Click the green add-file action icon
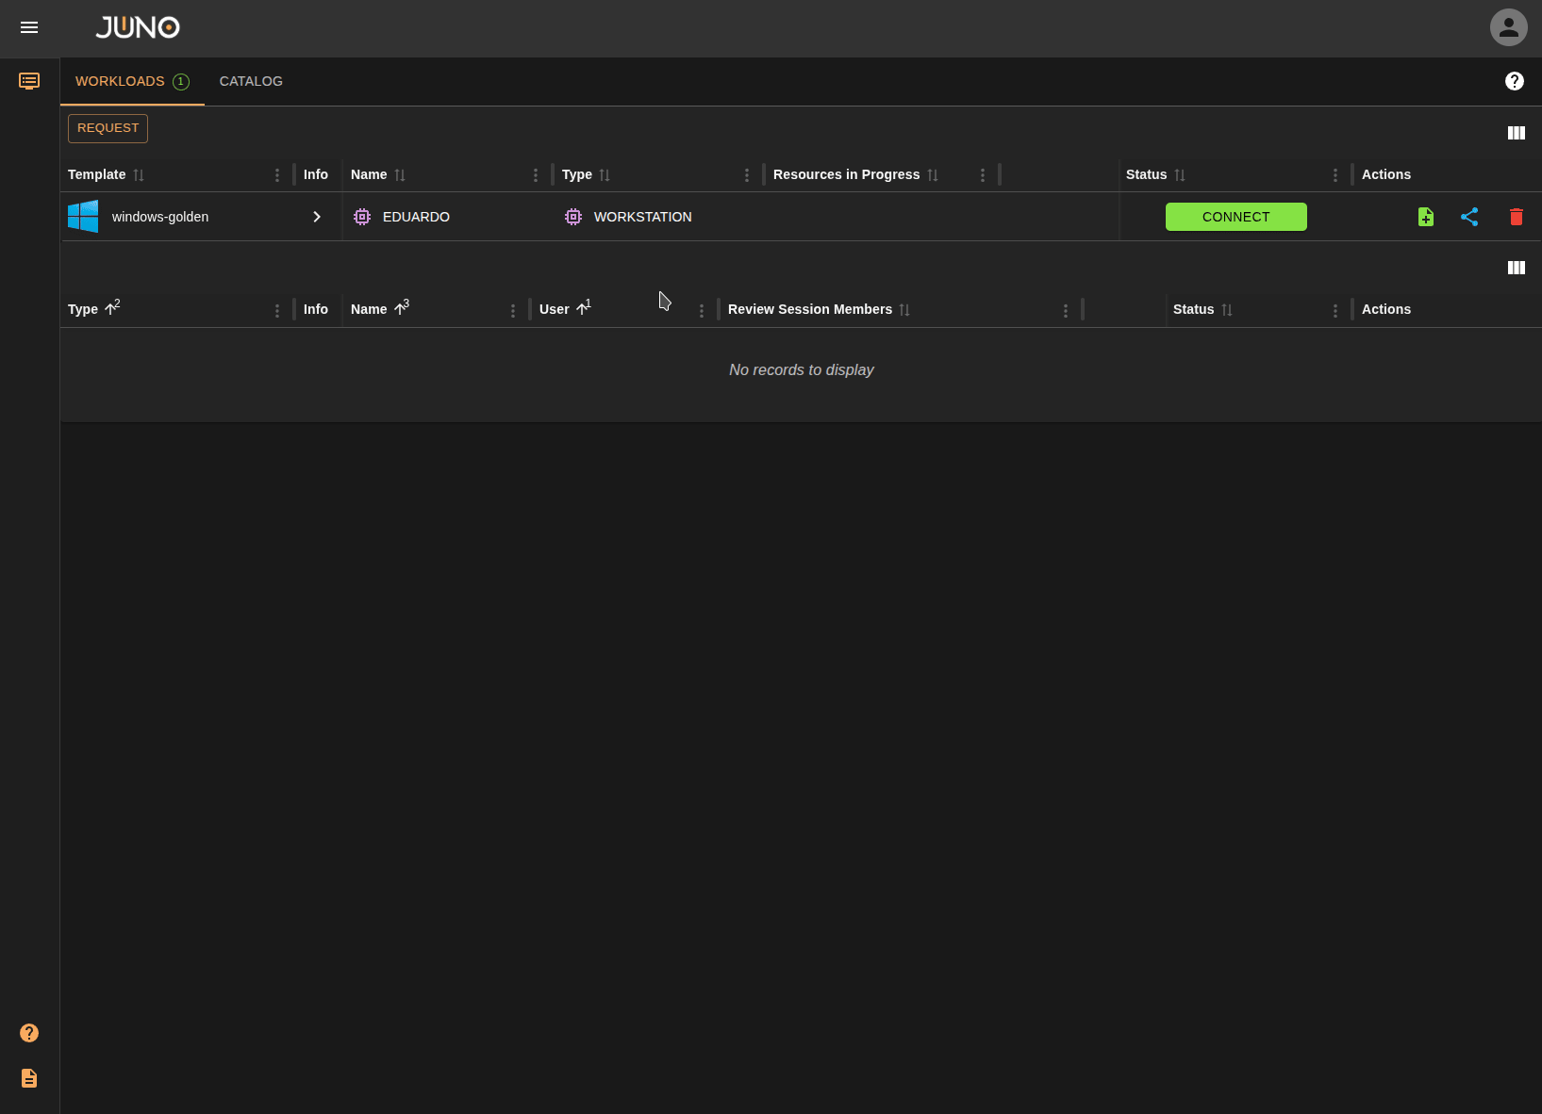The width and height of the screenshot is (1542, 1114). click(x=1425, y=217)
